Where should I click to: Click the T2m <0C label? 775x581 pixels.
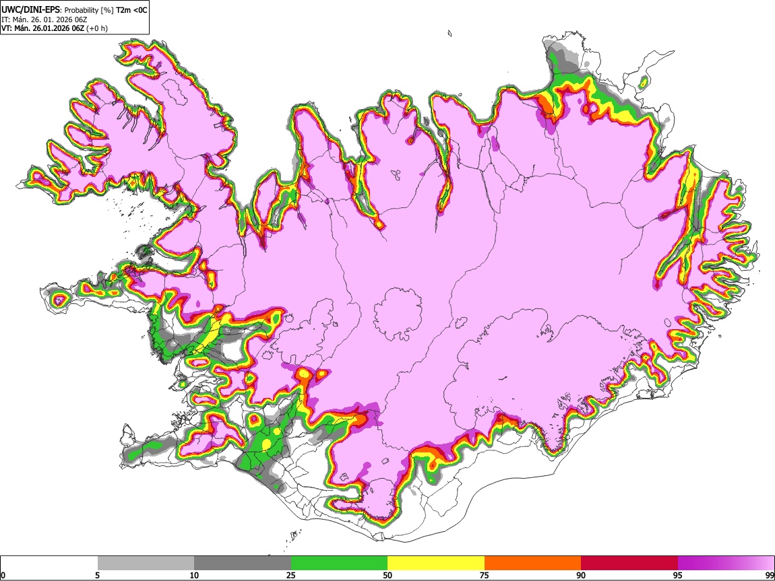coord(131,9)
